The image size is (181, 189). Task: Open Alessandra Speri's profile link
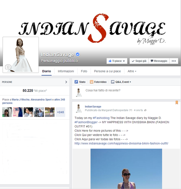pos(41,100)
